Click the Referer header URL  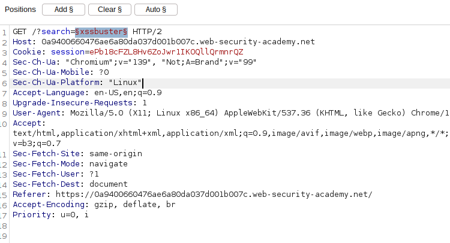point(213,194)
